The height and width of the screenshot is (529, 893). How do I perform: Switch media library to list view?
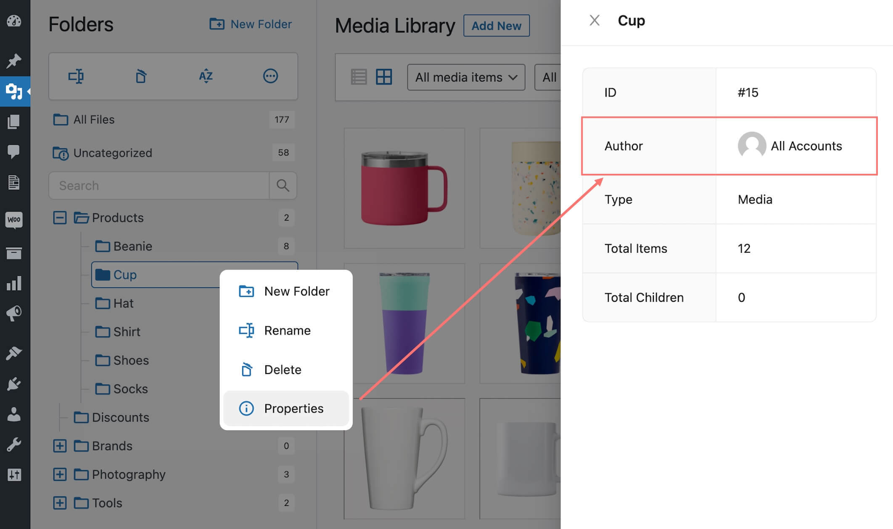click(359, 77)
